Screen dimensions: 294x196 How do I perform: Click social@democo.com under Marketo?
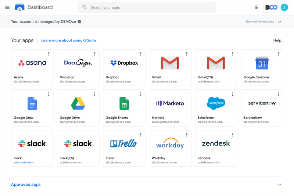pos(165,122)
